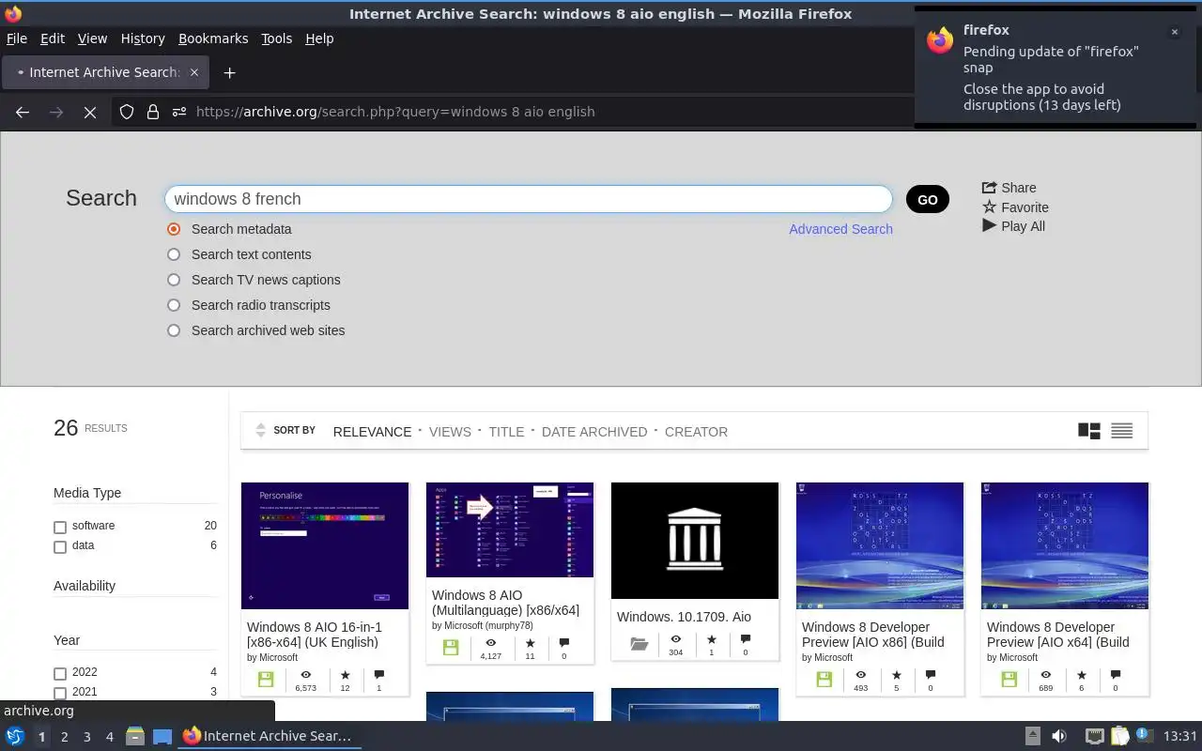Select Search radio transcripts
The width and height of the screenshot is (1202, 751).
174,305
